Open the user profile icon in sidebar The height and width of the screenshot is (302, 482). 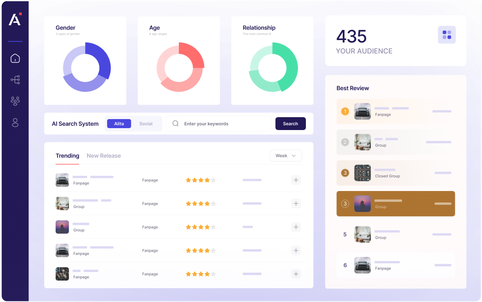click(15, 123)
